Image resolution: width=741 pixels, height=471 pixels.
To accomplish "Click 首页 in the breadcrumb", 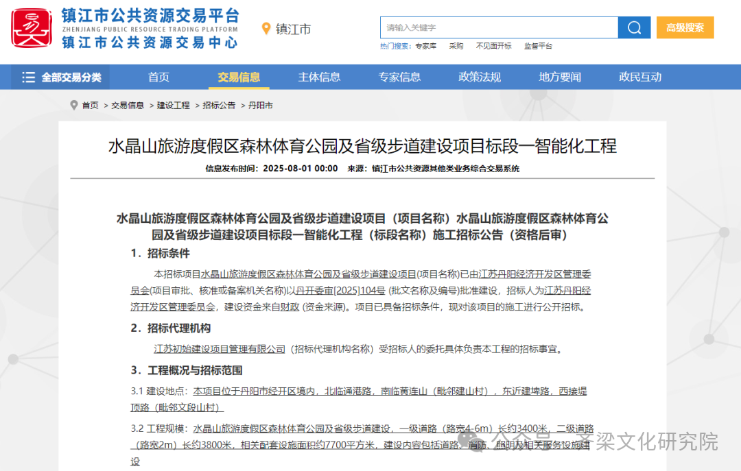I will click(x=90, y=106).
